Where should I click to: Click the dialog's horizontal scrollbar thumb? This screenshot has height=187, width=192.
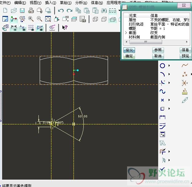click(146, 42)
